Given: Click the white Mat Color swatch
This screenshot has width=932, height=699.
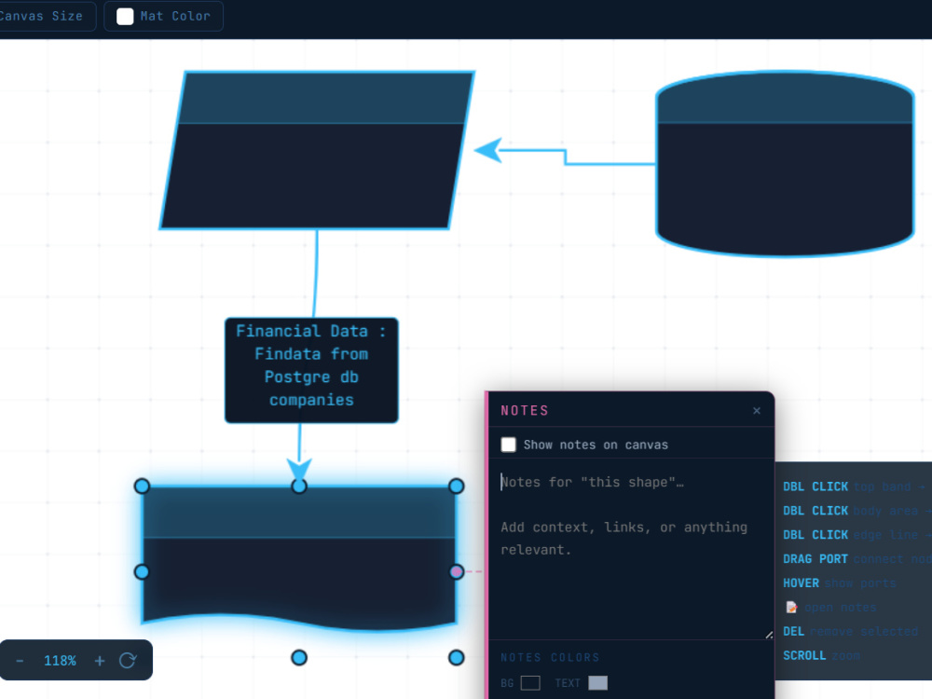Looking at the screenshot, I should (x=125, y=17).
